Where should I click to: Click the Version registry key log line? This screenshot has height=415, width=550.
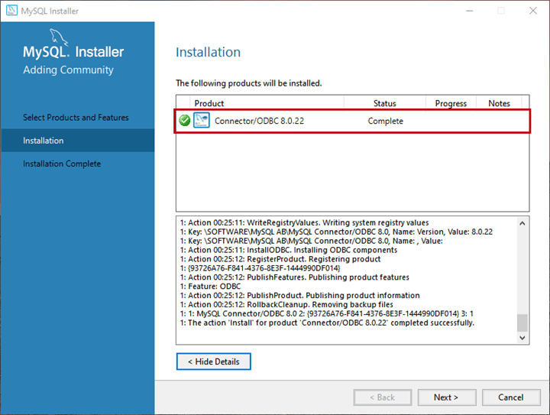[336, 232]
